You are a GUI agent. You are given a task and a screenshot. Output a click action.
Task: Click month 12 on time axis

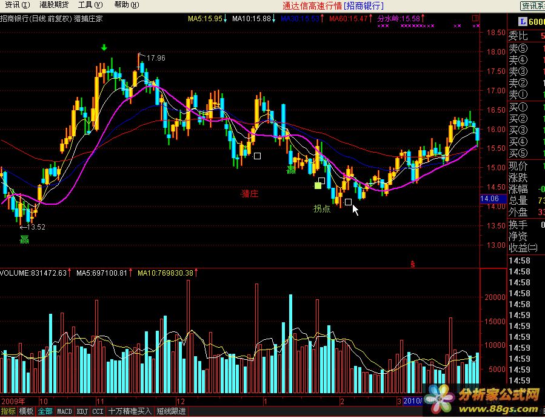point(181,401)
